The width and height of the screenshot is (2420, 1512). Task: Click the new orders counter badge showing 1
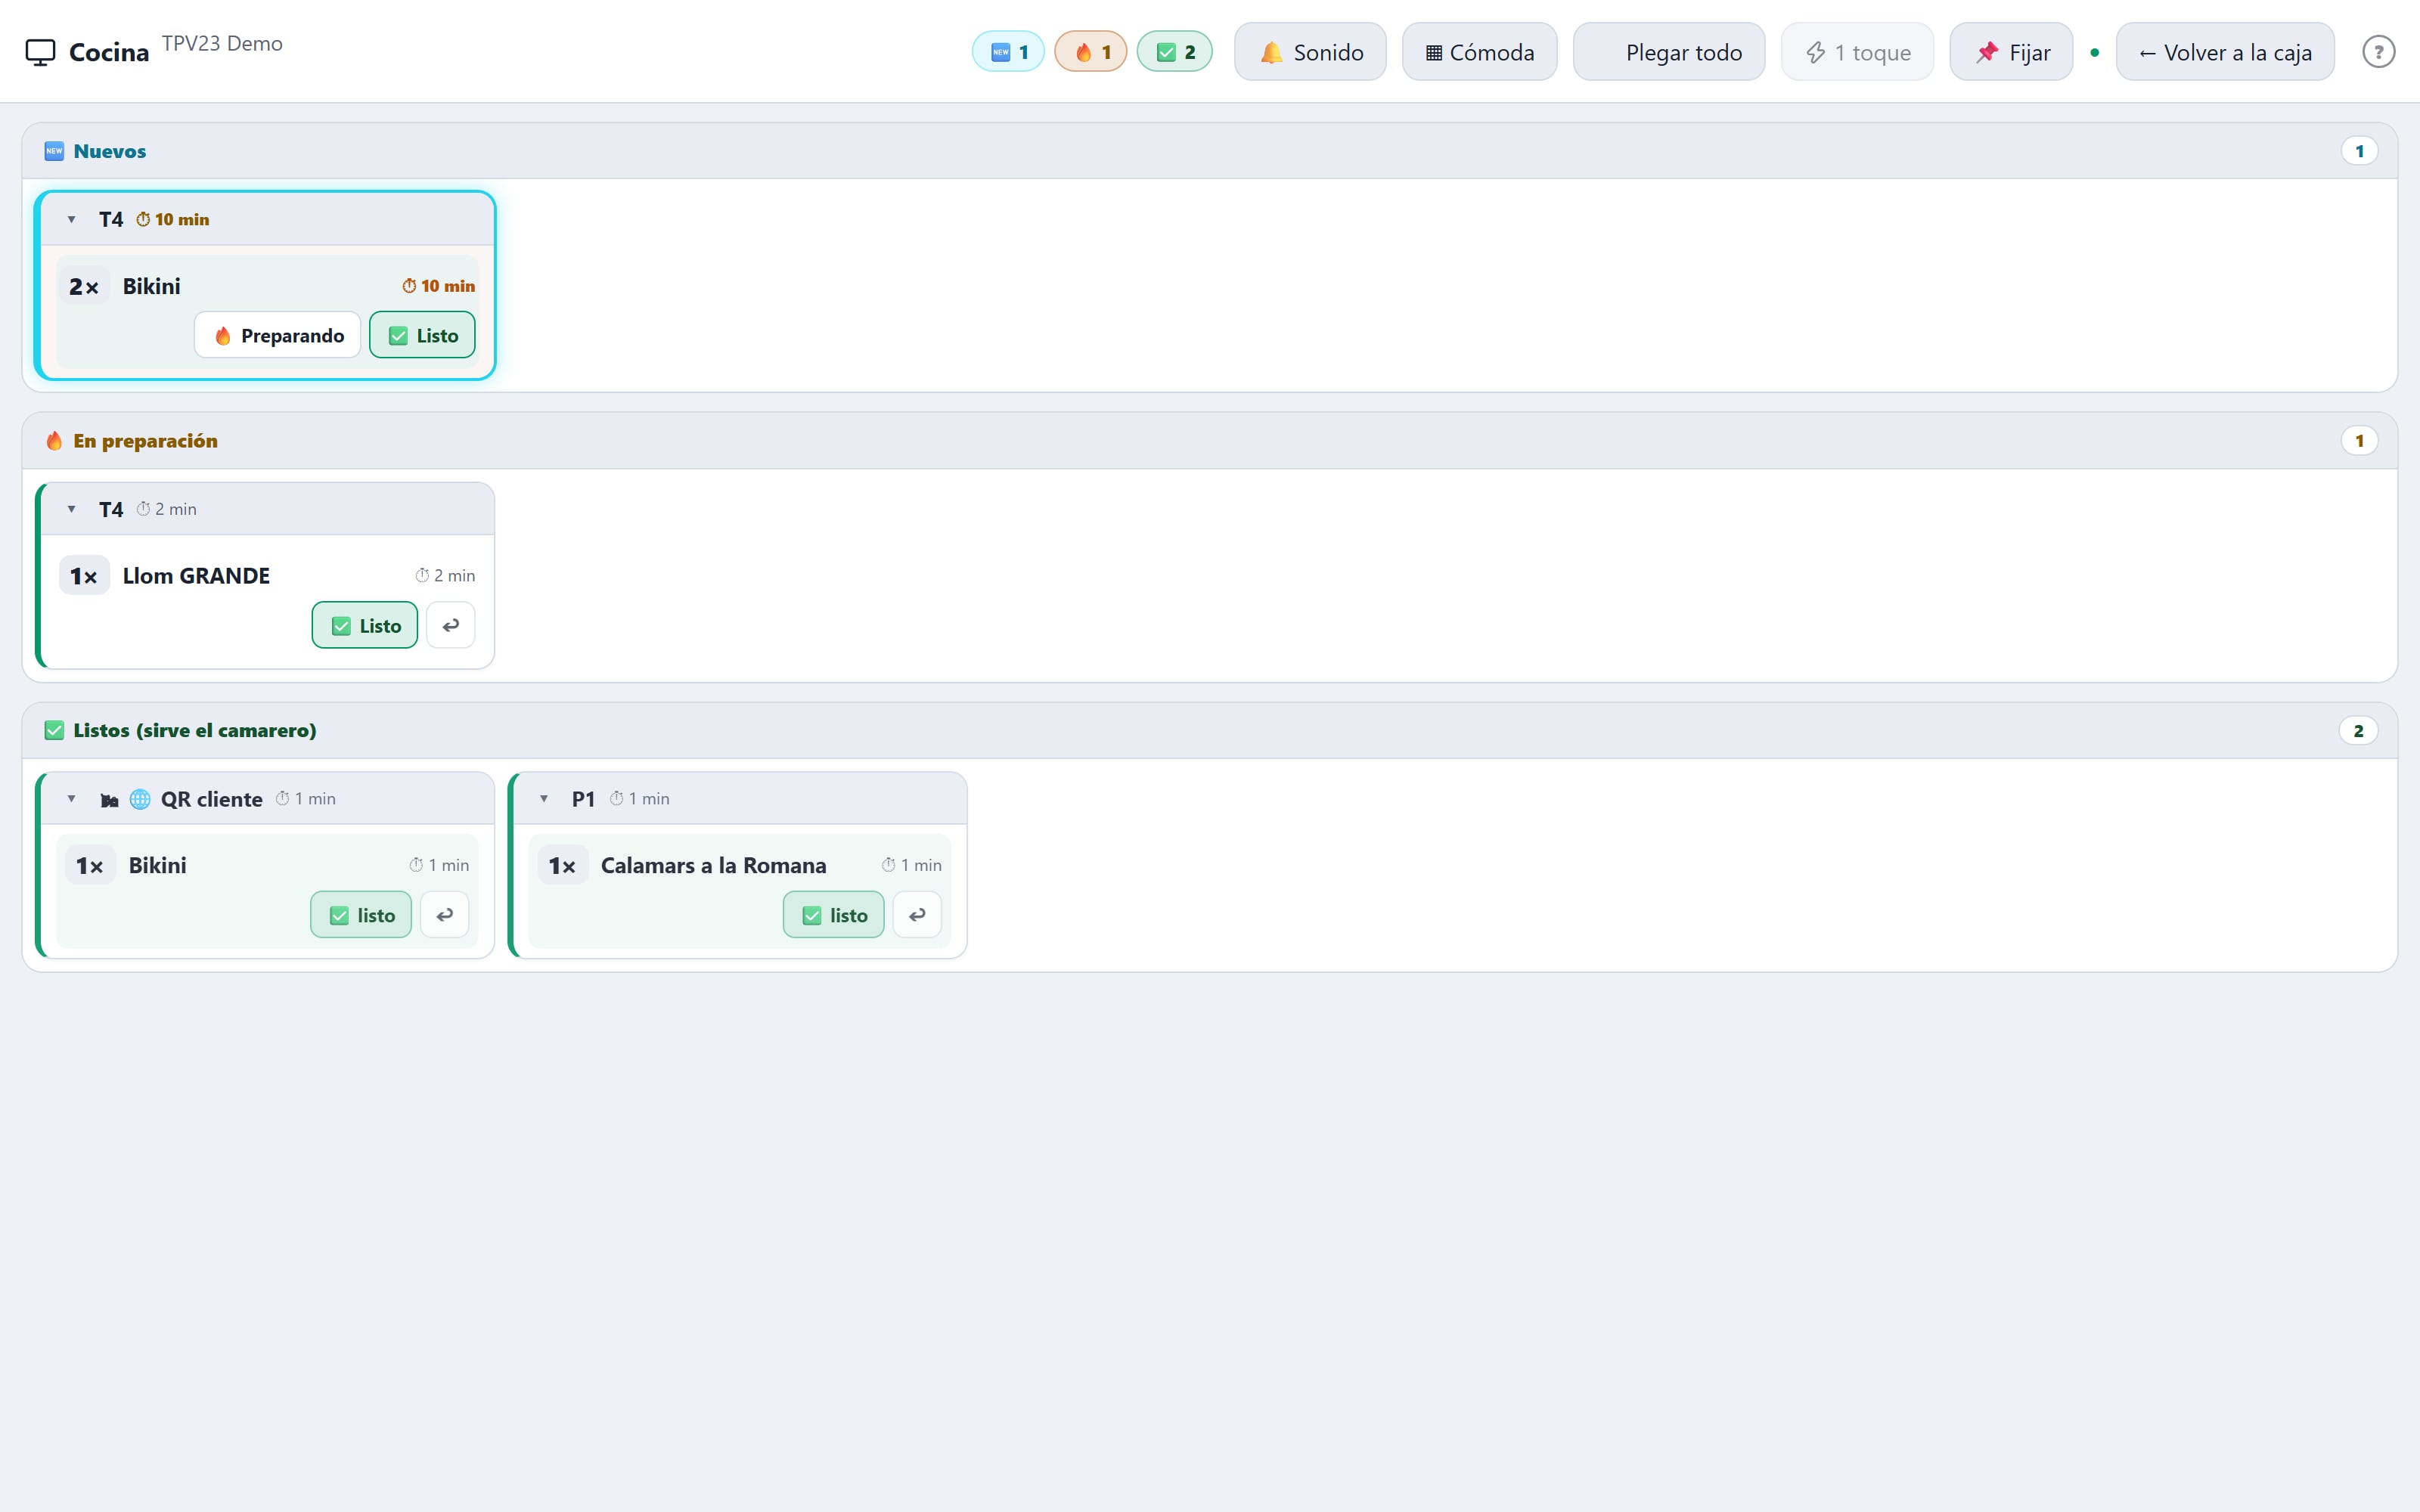pyautogui.click(x=1008, y=52)
